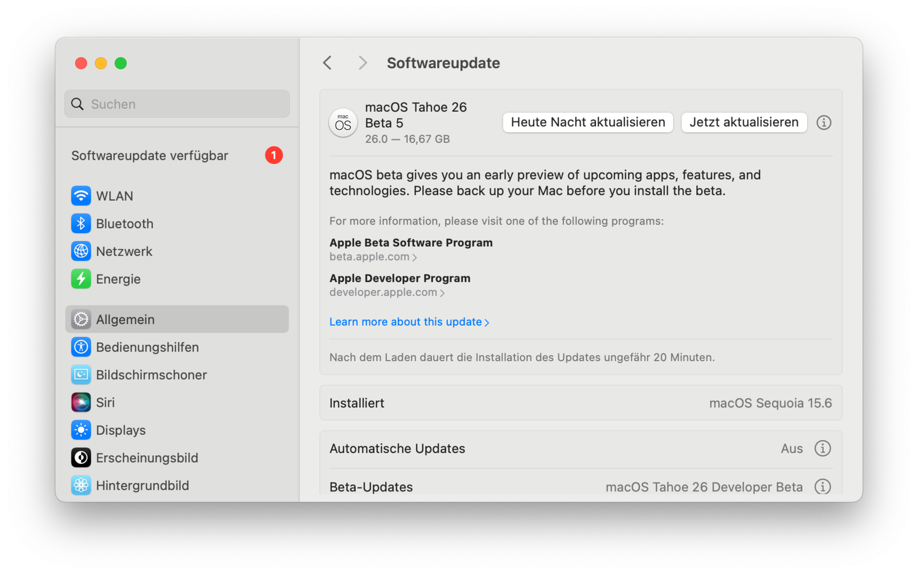The width and height of the screenshot is (918, 575).
Task: Focus the Suchen search field
Action: [x=177, y=104]
